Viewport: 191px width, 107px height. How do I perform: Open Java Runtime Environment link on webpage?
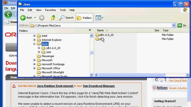pyautogui.click(x=55, y=86)
